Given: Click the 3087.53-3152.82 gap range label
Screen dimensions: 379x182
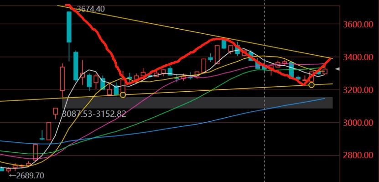Looking at the screenshot, I should (x=94, y=114).
